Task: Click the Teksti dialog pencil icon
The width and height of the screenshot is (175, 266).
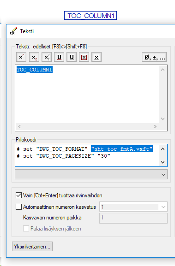Action: 13,31
